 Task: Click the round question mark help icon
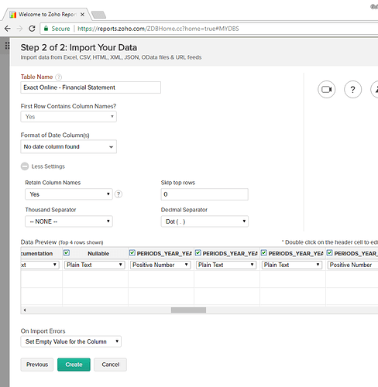point(352,90)
